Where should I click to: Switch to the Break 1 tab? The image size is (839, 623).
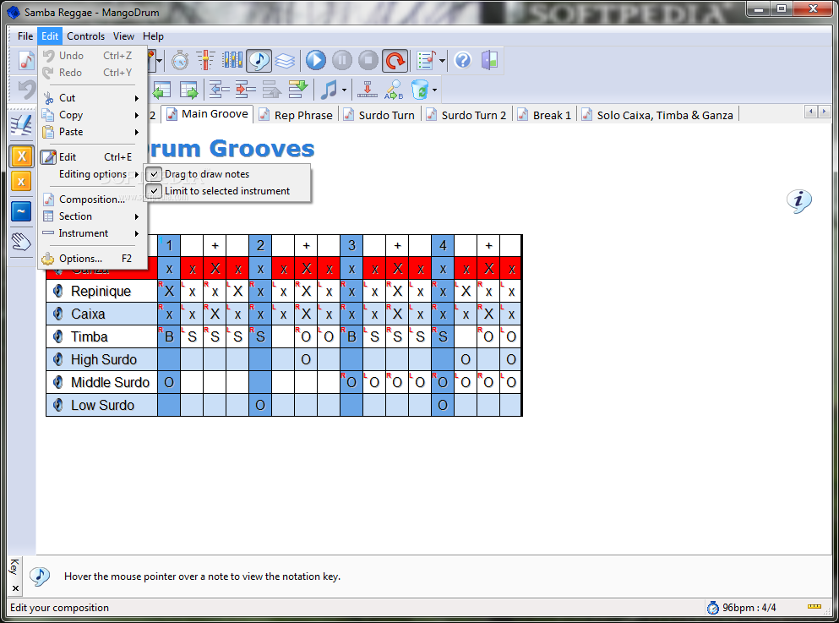[x=545, y=115]
